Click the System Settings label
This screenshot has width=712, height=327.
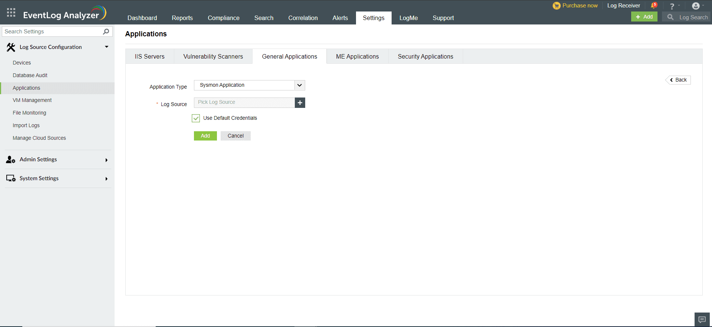[x=39, y=178]
